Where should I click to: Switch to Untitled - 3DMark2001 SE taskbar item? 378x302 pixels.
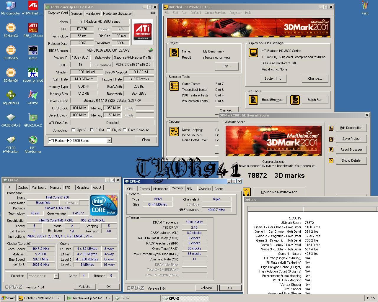coord(41,298)
